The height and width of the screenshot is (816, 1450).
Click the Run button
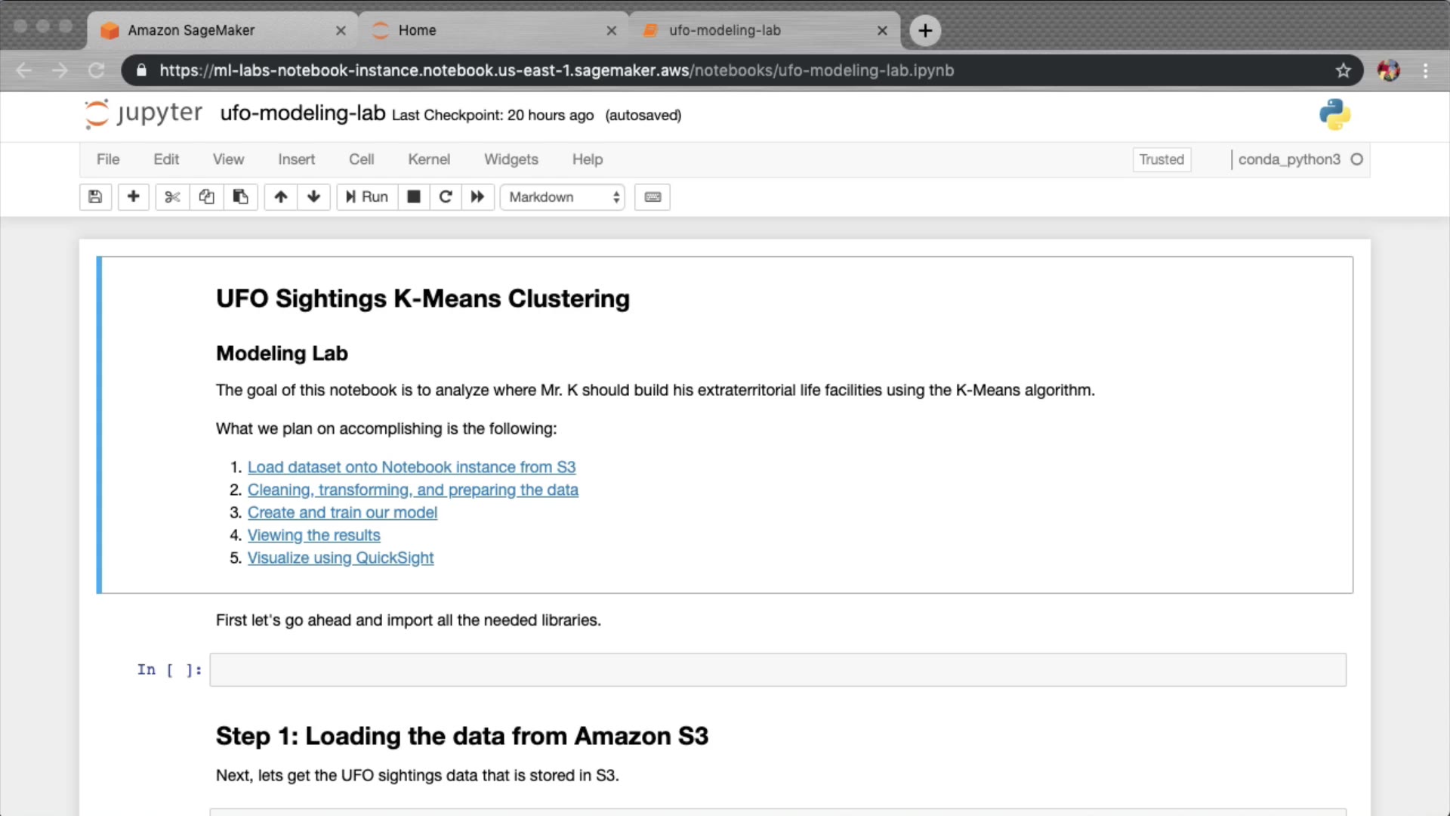(367, 197)
